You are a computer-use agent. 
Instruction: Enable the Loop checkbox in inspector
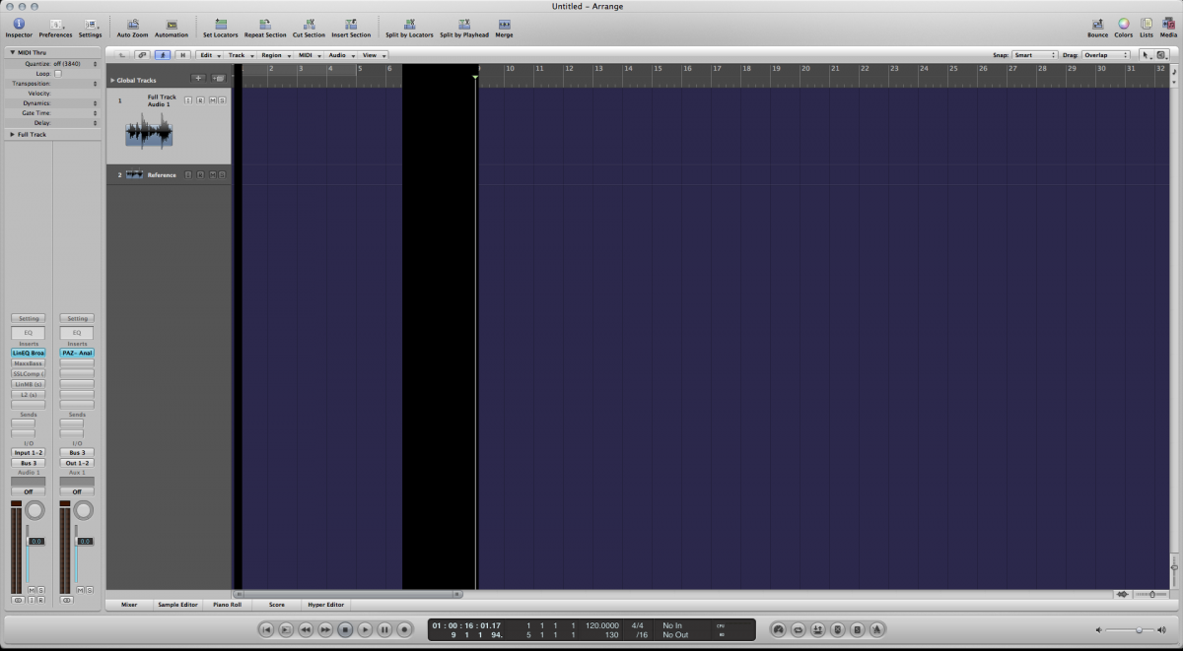coord(57,74)
